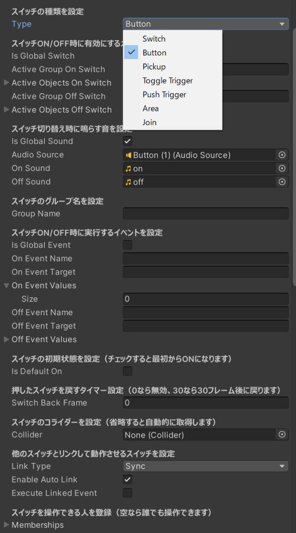This screenshot has width=296, height=533.
Task: Choose Toggle Trigger in the Type menu
Action: pyautogui.click(x=172, y=80)
